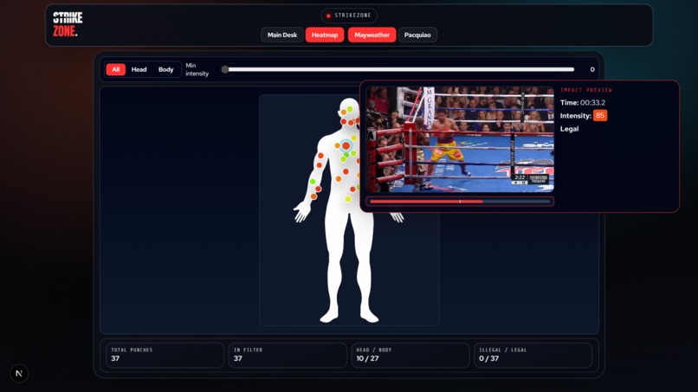
Task: Enable the All punches filter
Action: pyautogui.click(x=116, y=69)
